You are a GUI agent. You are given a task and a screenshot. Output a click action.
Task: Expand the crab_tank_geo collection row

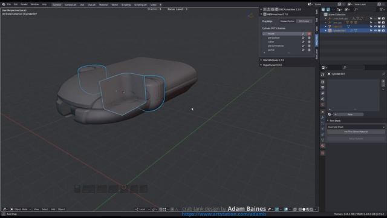coord(325,19)
